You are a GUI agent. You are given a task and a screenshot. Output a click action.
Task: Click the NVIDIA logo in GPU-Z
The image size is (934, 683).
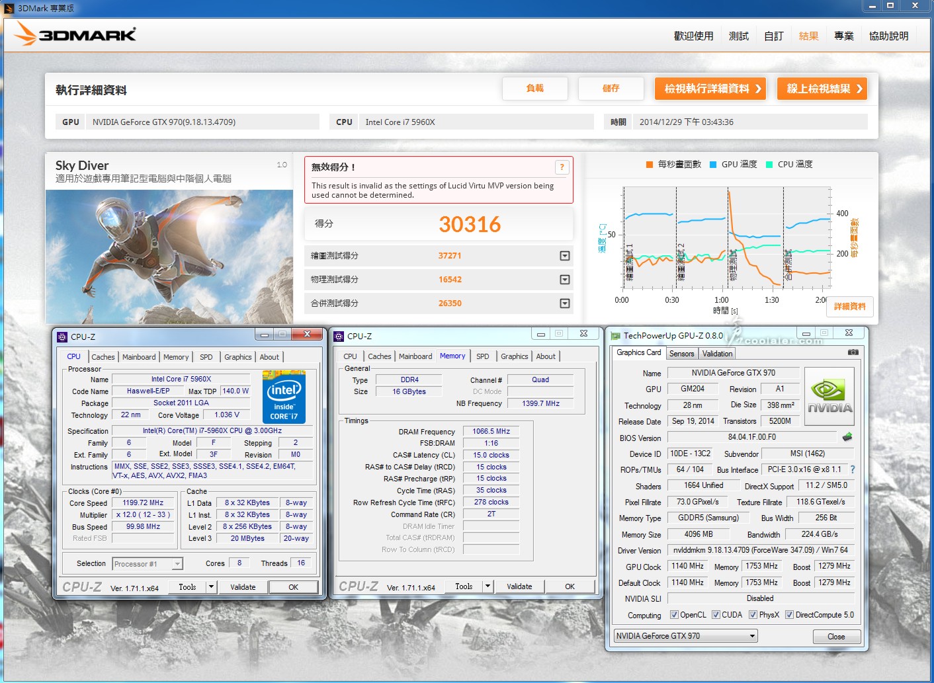[x=829, y=396]
